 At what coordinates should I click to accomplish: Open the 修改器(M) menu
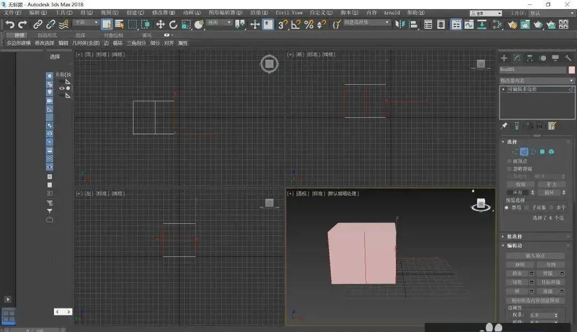tap(163, 12)
